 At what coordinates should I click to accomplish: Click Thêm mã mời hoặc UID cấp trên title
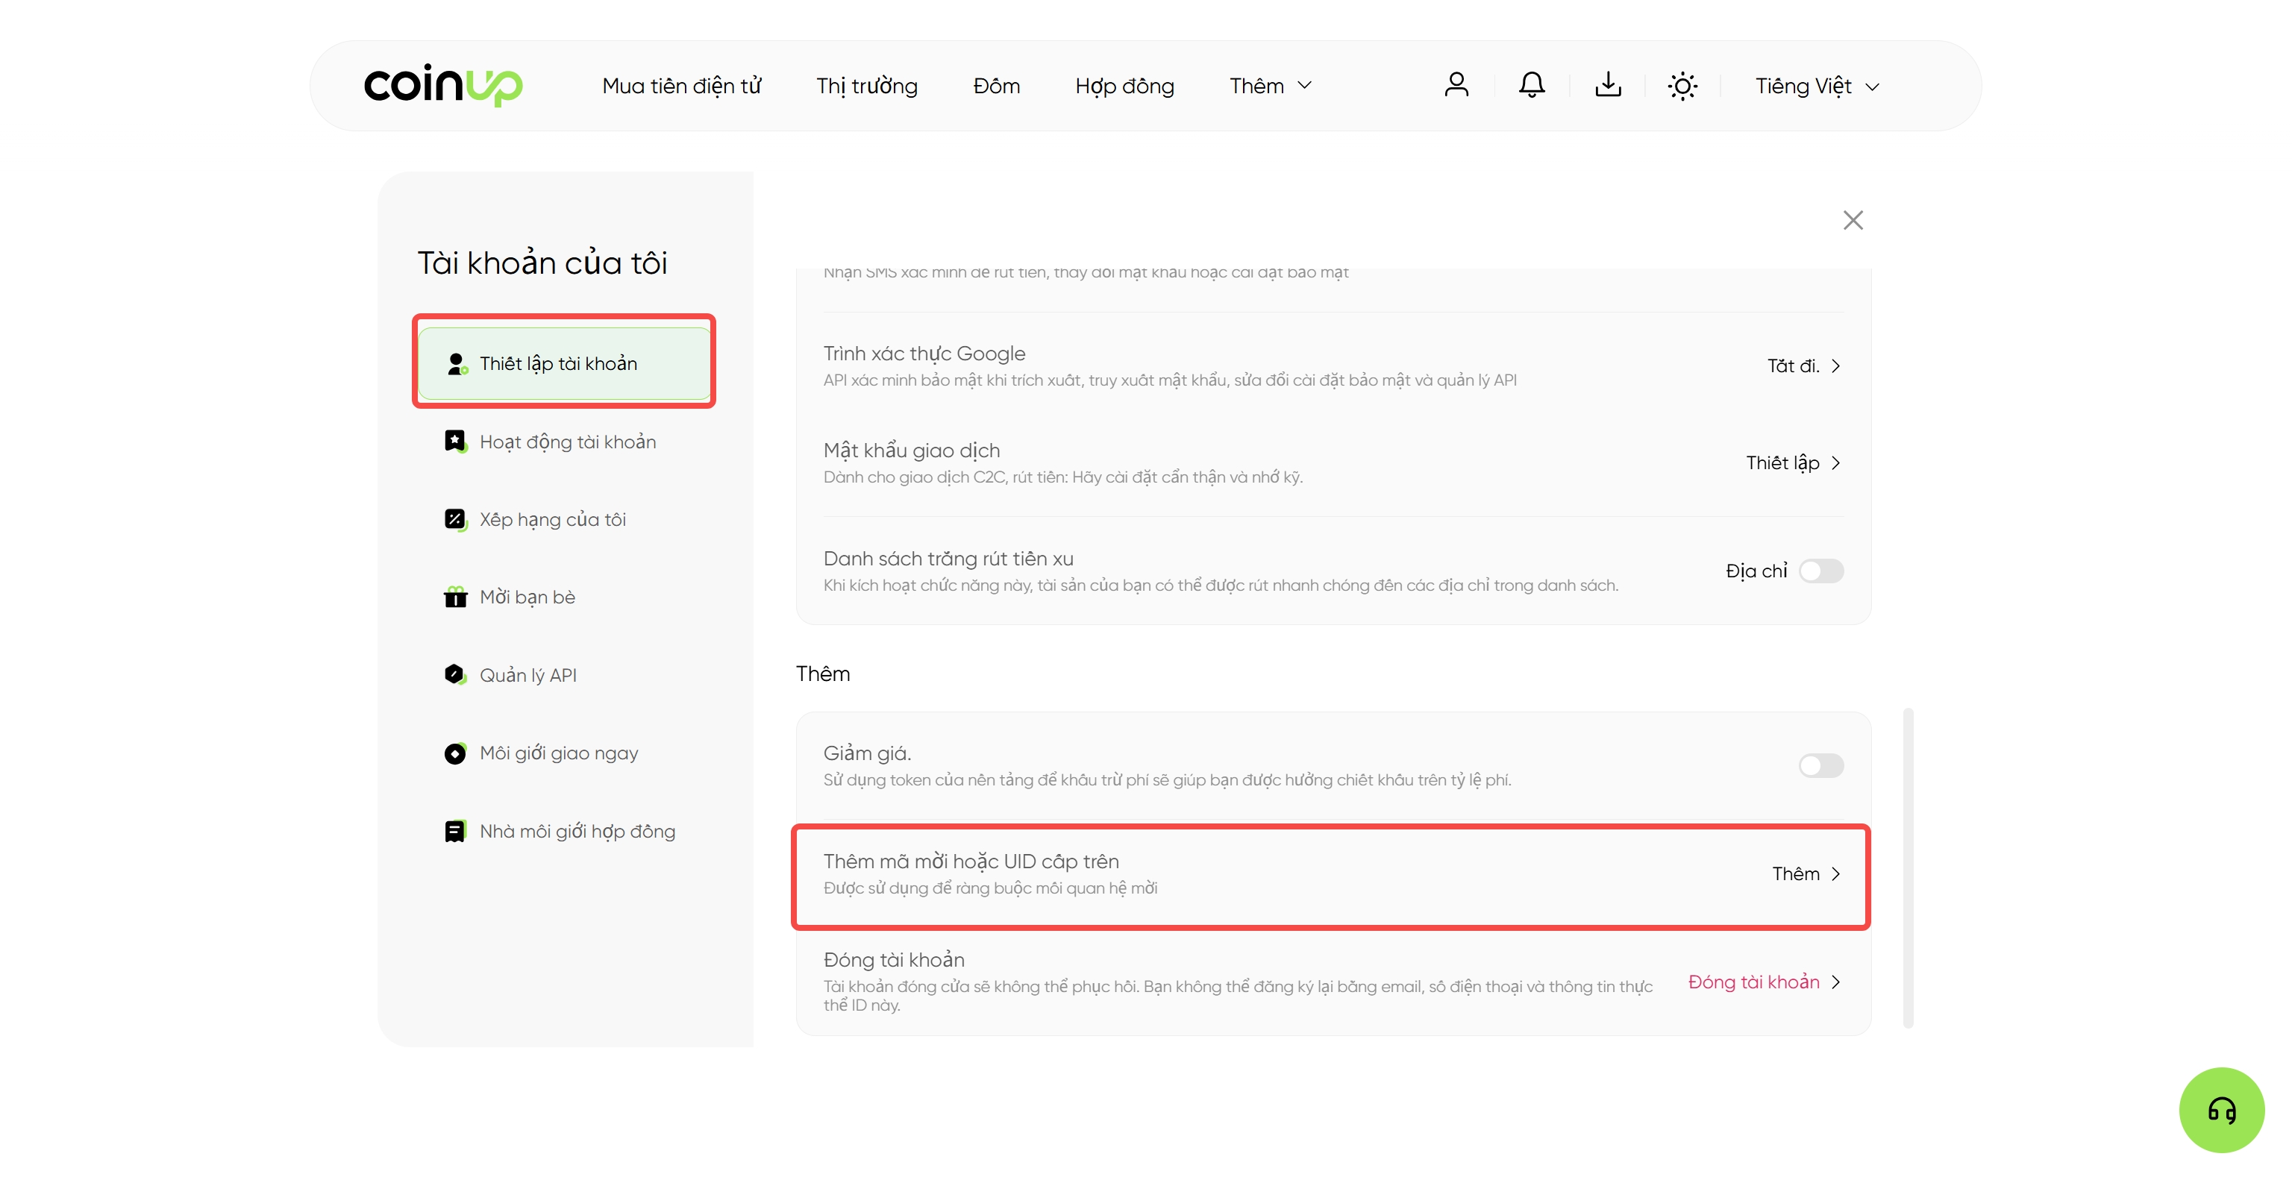971,862
